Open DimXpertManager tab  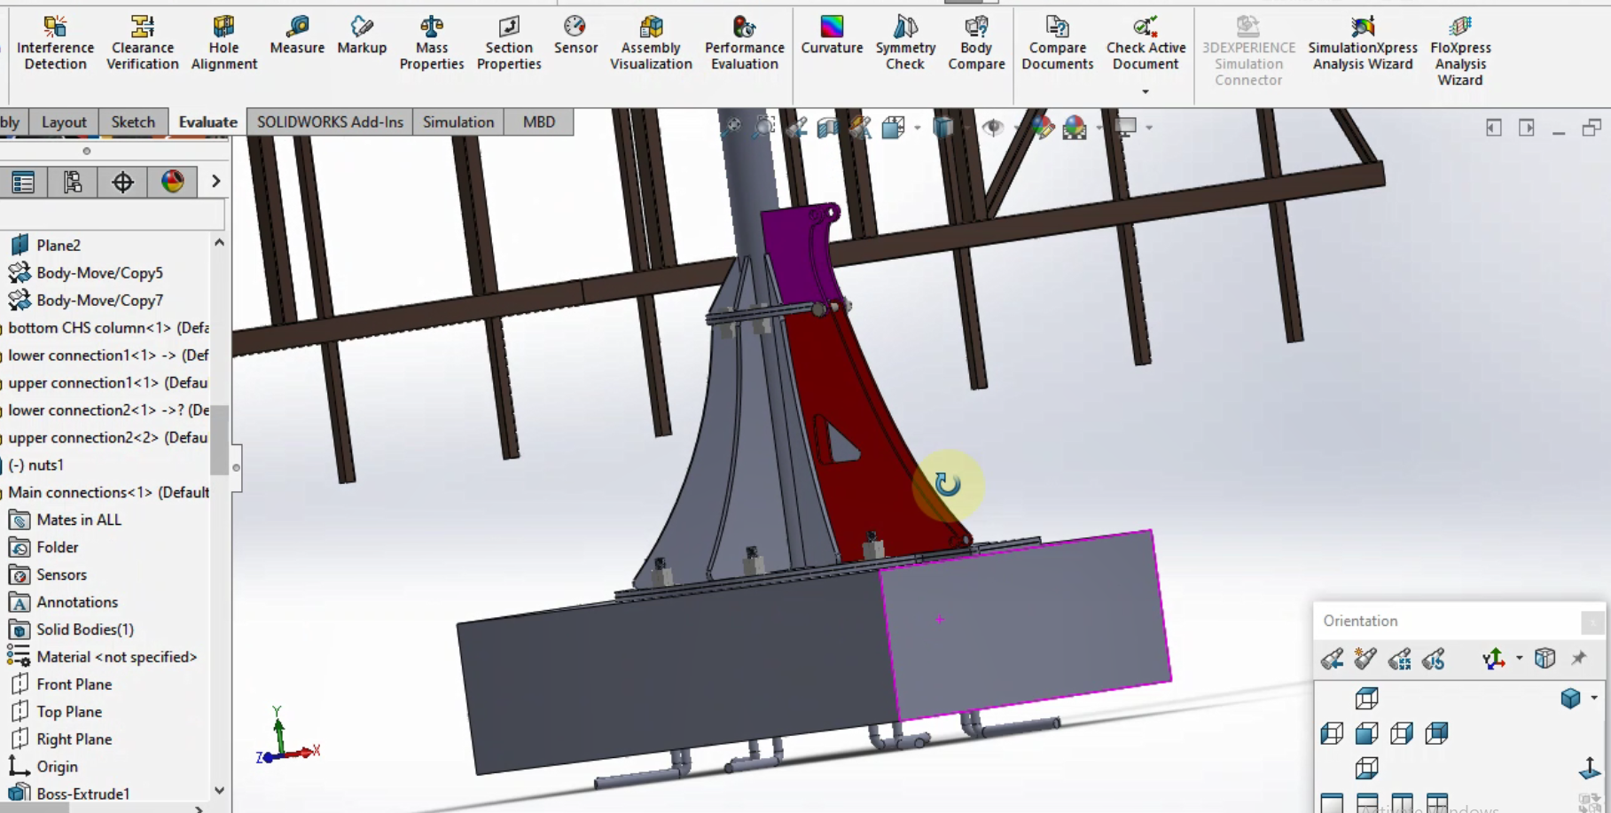[122, 183]
